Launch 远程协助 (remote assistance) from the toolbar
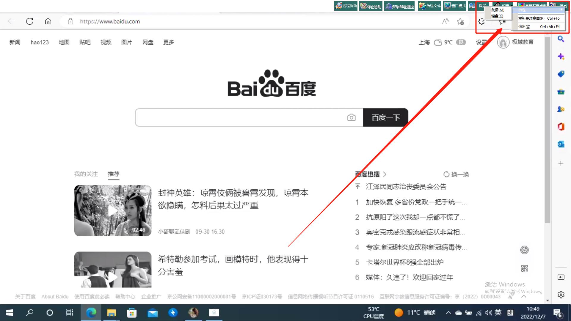This screenshot has height=321, width=571. (x=345, y=6)
